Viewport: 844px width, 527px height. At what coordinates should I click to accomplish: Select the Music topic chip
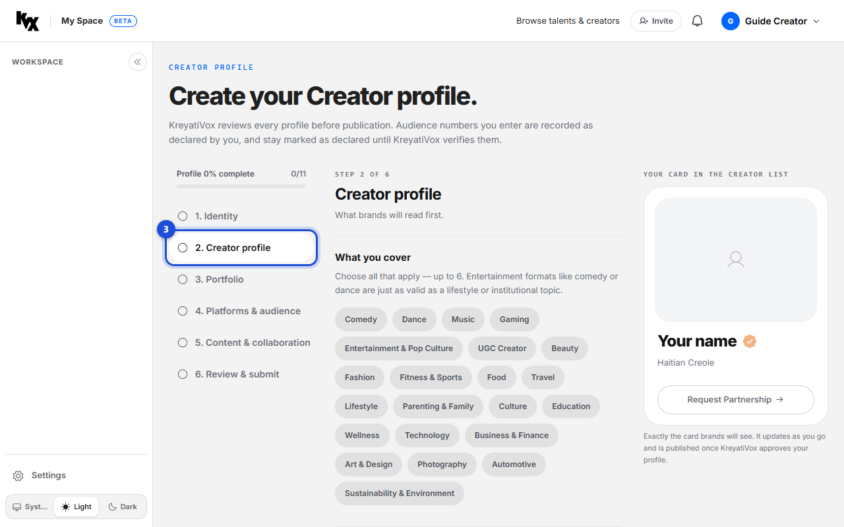[x=463, y=319]
